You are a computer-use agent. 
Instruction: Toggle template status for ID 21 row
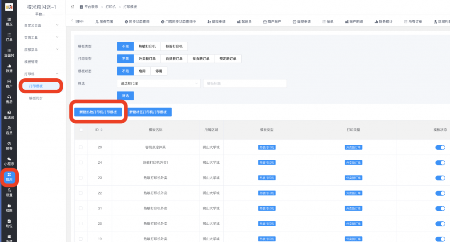click(440, 209)
